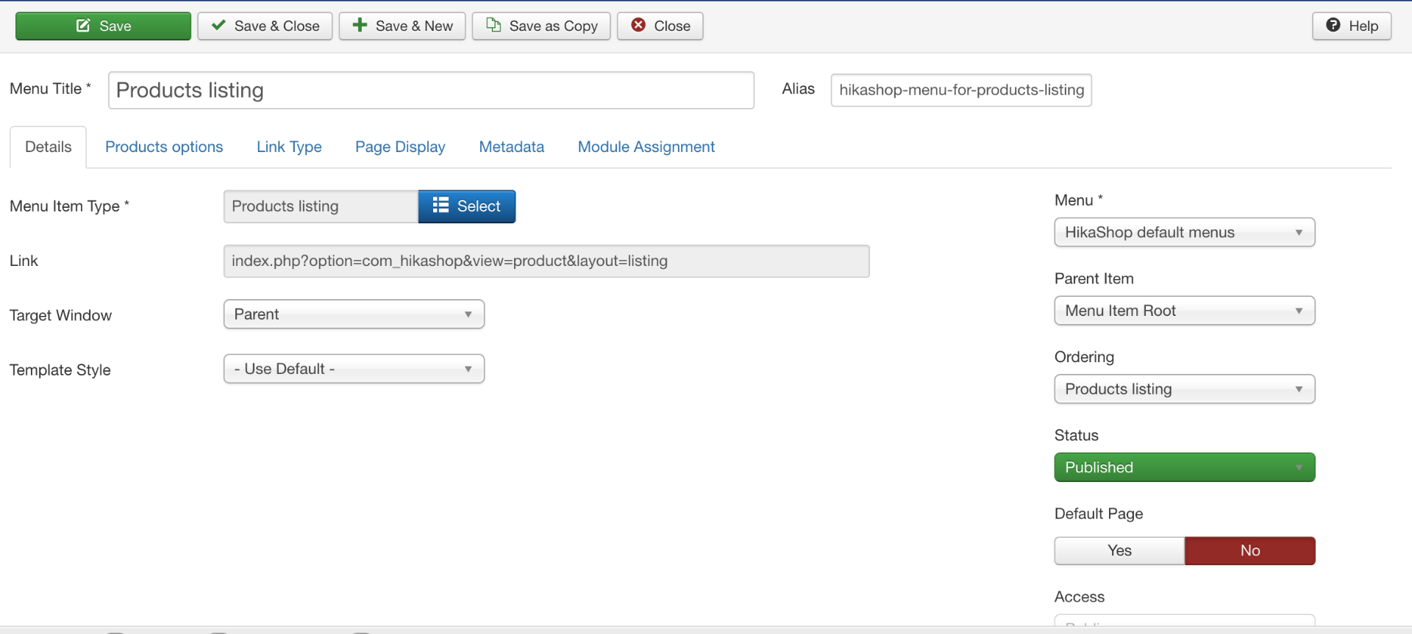
Task: Open the Template Style dropdown
Action: 354,369
